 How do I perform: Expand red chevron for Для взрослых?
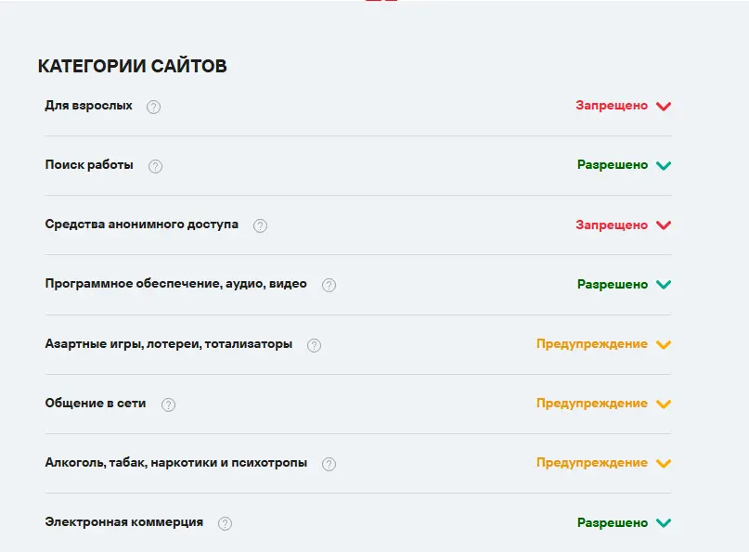point(664,106)
